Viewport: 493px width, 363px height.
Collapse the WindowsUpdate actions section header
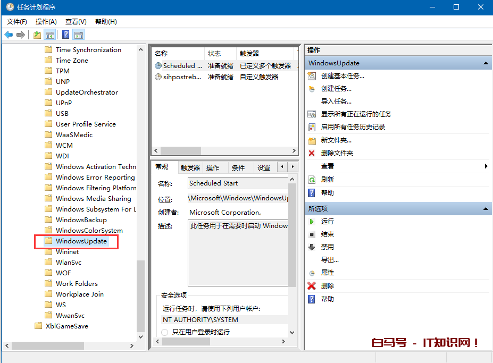(x=485, y=63)
